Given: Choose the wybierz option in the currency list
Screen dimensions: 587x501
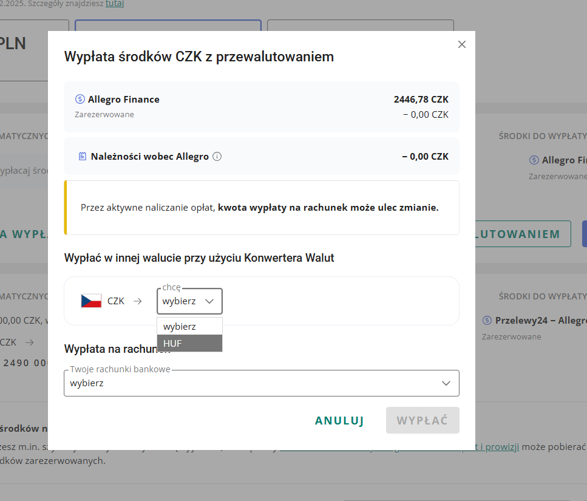Looking at the screenshot, I should click(x=189, y=326).
